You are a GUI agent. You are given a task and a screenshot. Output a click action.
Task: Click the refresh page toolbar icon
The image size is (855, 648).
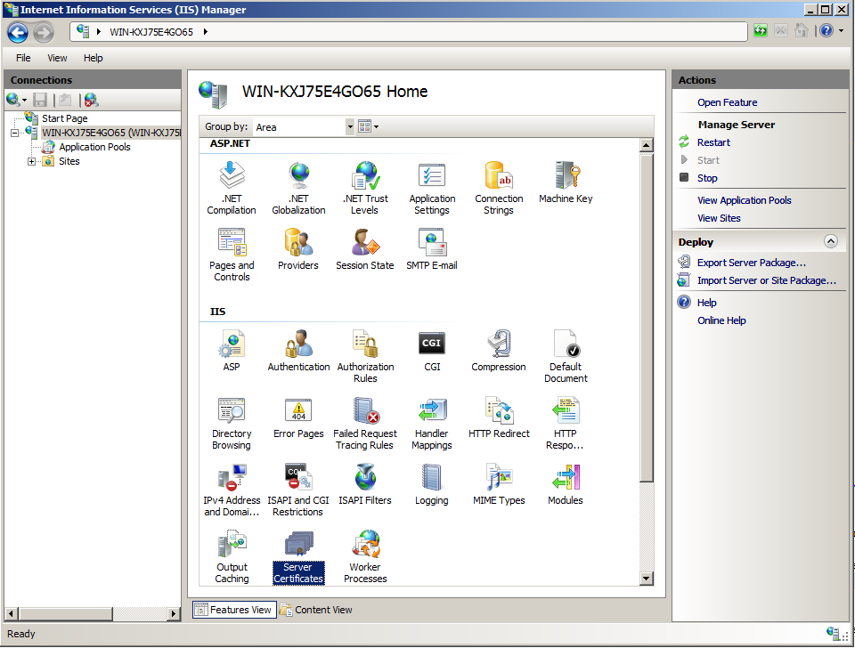[760, 30]
